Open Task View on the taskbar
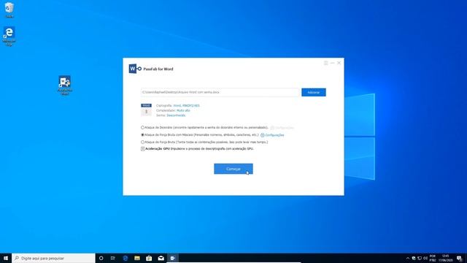Image resolution: width=467 pixels, height=263 pixels. (x=113, y=258)
